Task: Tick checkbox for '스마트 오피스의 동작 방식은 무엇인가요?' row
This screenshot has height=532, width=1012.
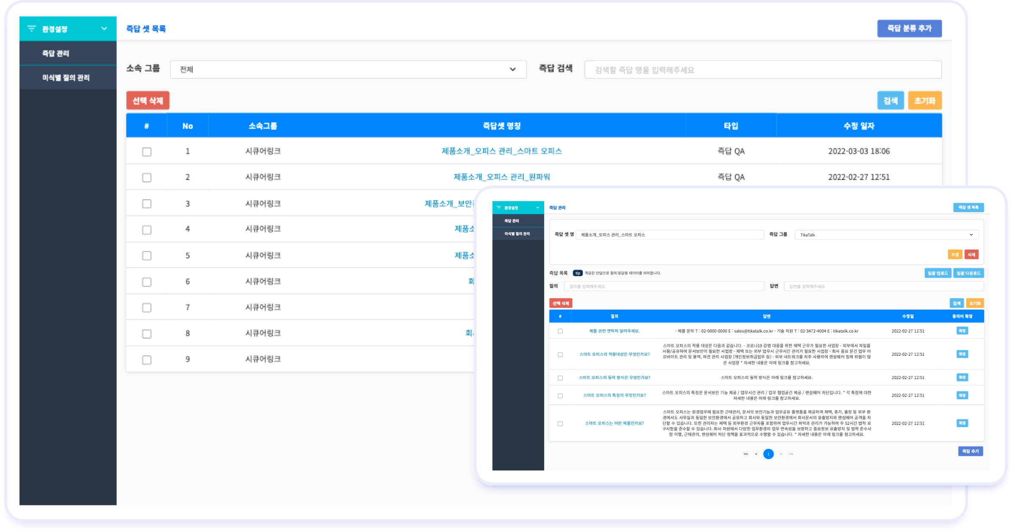Action: click(x=560, y=378)
